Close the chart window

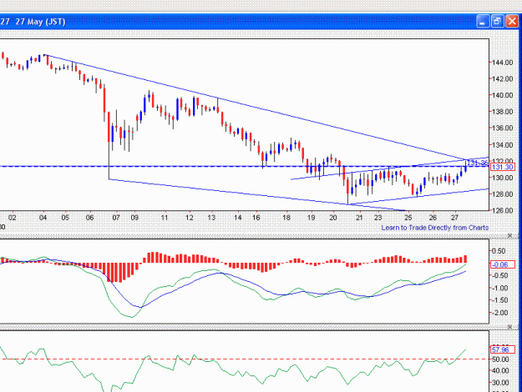pos(512,22)
